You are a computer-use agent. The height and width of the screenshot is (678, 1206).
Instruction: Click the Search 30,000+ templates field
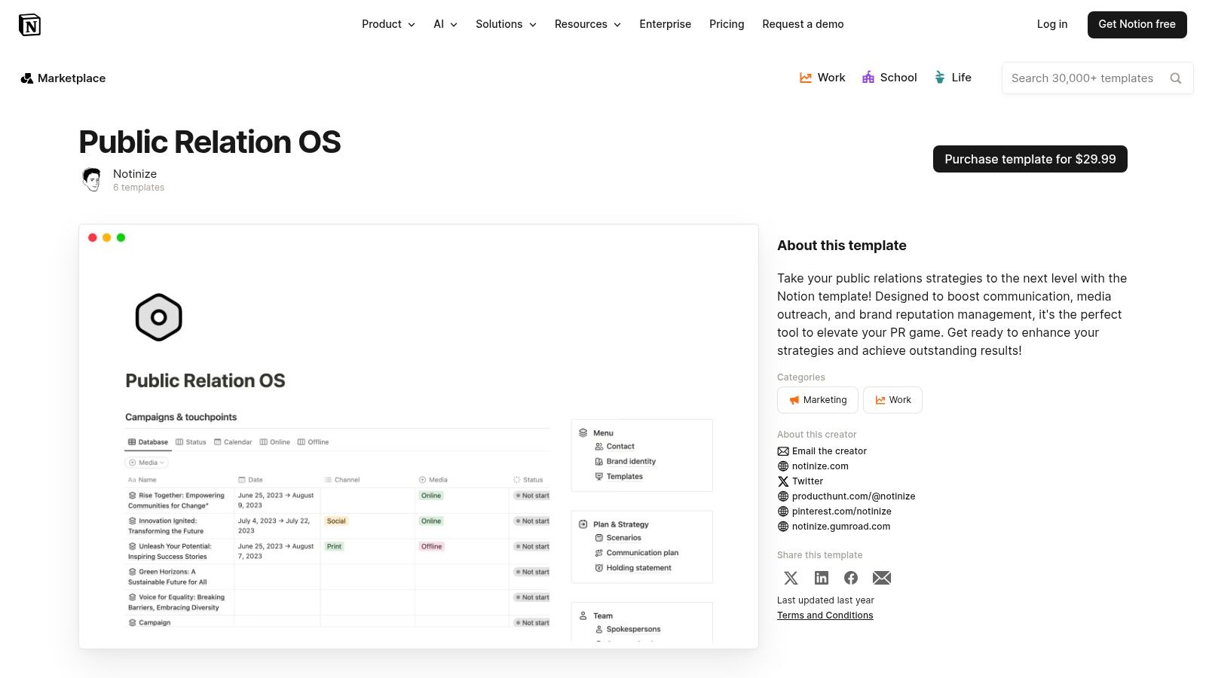[x=1083, y=78]
